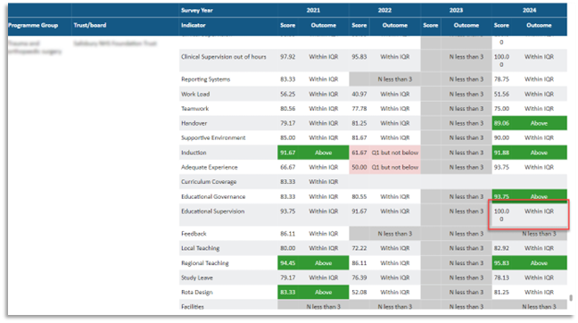This screenshot has height=323, width=578.
Task: Select the Adequate Experience indicator label
Action: click(x=210, y=168)
